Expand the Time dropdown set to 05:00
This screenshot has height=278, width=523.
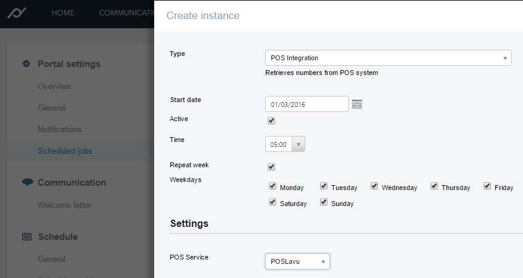[x=285, y=145]
